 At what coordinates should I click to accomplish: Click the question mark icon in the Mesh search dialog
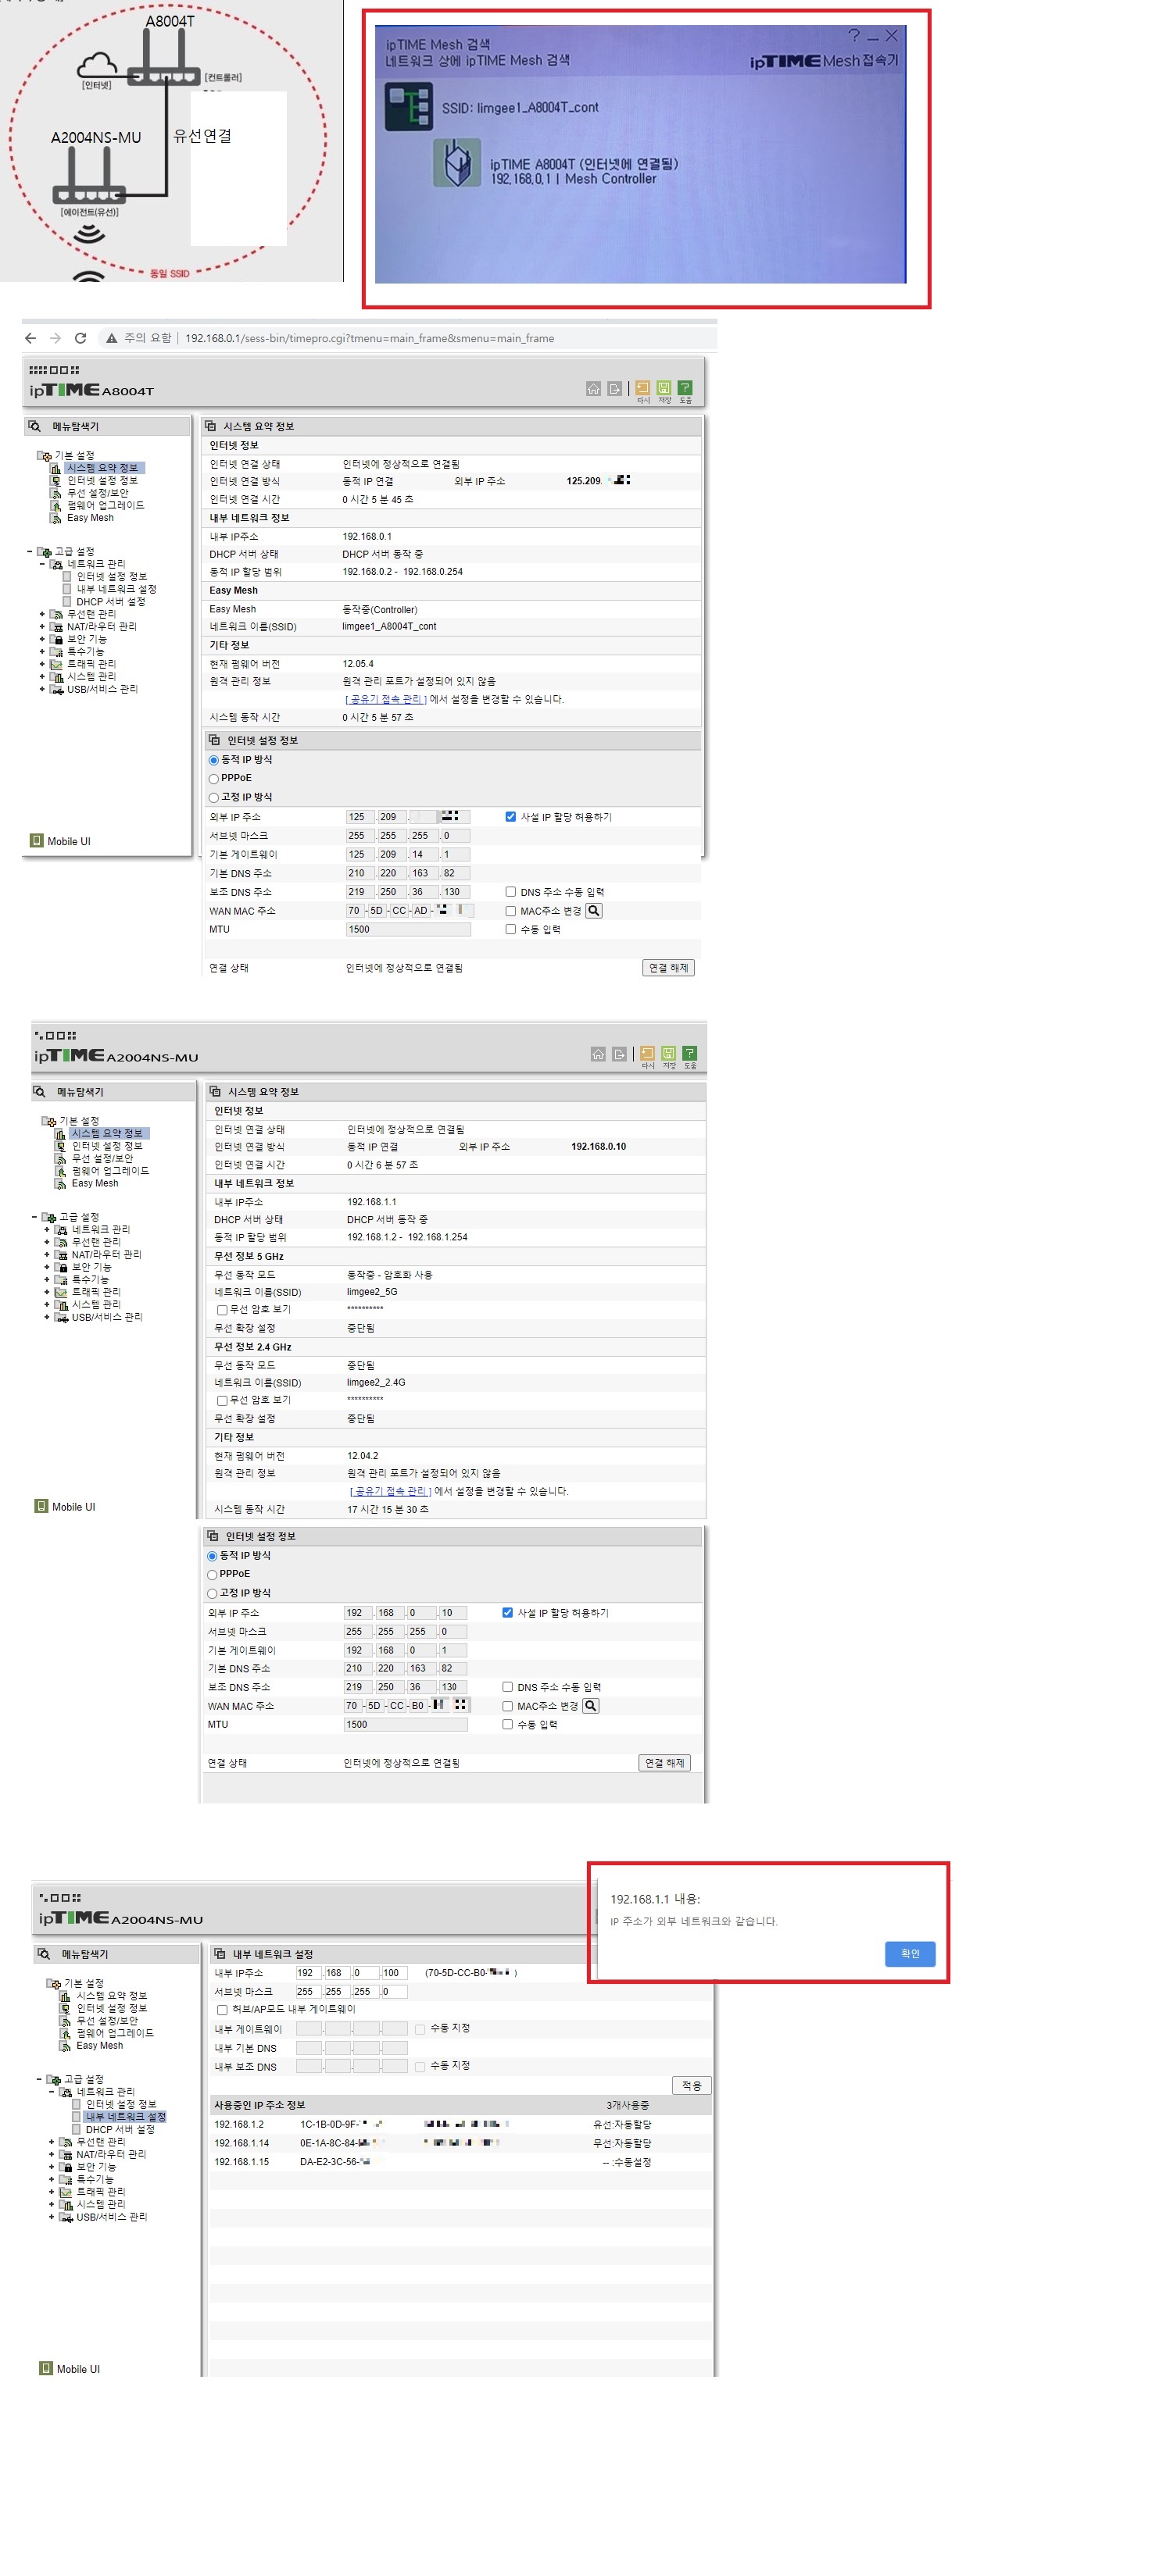853,35
